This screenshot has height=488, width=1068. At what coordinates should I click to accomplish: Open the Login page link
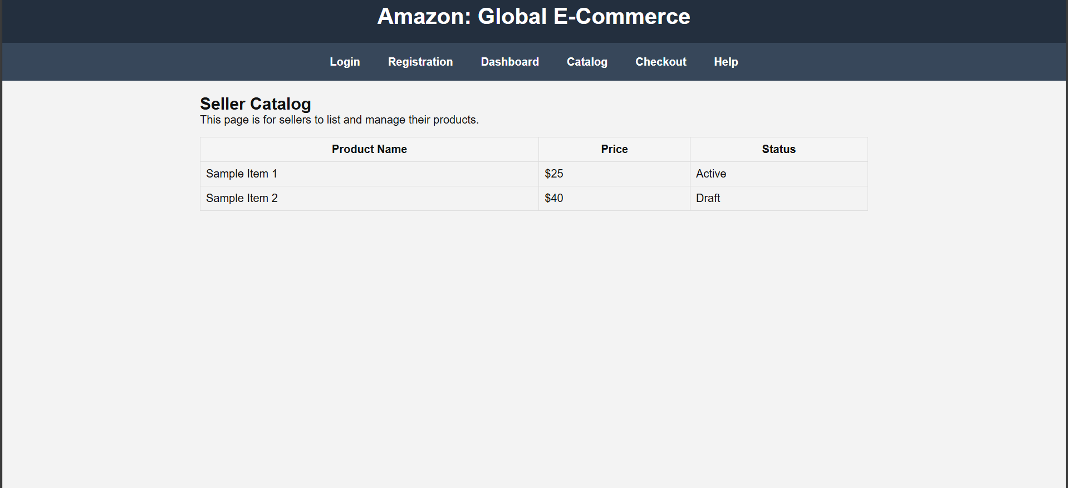click(345, 62)
